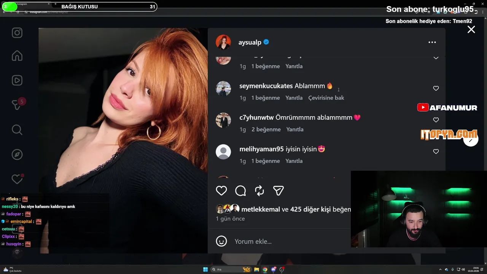Image resolution: width=487 pixels, height=274 pixels.
Task: Open metlekkemal from likes line
Action: tap(261, 209)
